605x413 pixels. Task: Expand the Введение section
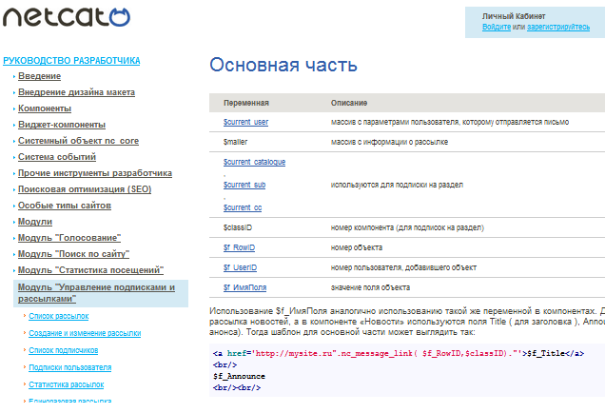tap(39, 76)
